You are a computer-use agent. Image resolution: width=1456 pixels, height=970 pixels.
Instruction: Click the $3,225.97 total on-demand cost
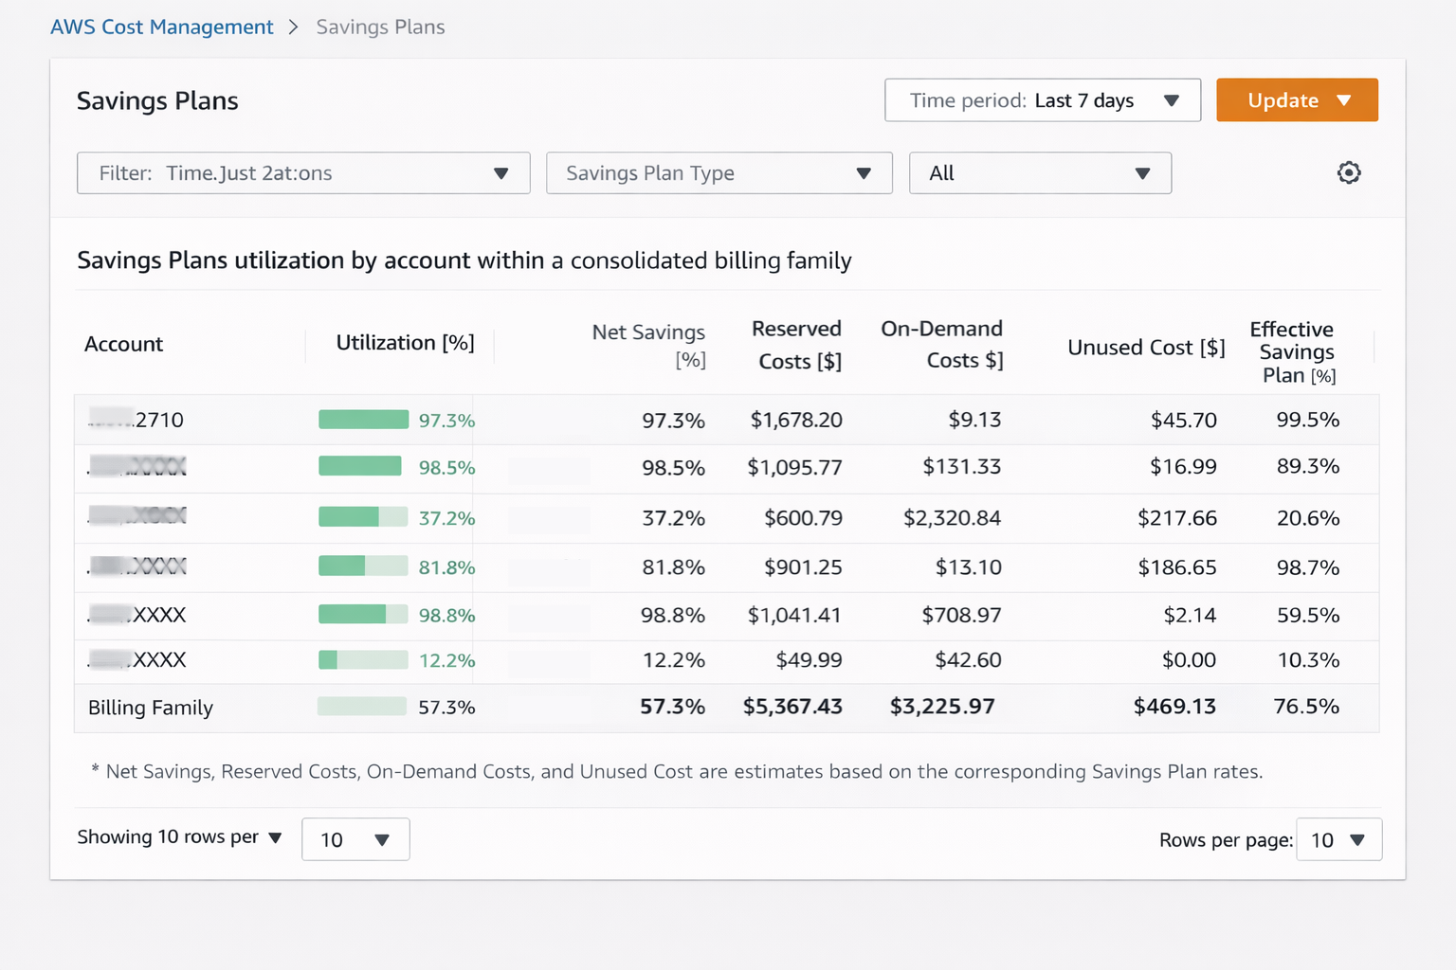942,707
